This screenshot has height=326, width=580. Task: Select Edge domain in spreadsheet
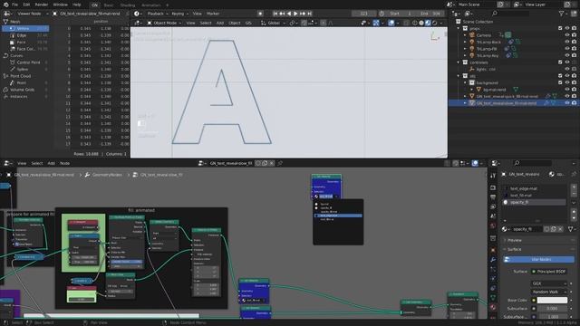(x=26, y=35)
